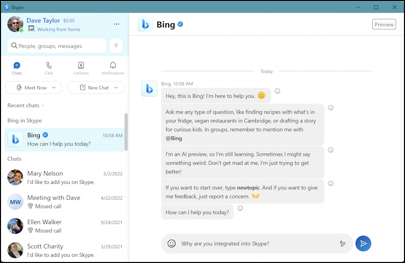Click the laptop status icon by "Working from home"

point(31,28)
